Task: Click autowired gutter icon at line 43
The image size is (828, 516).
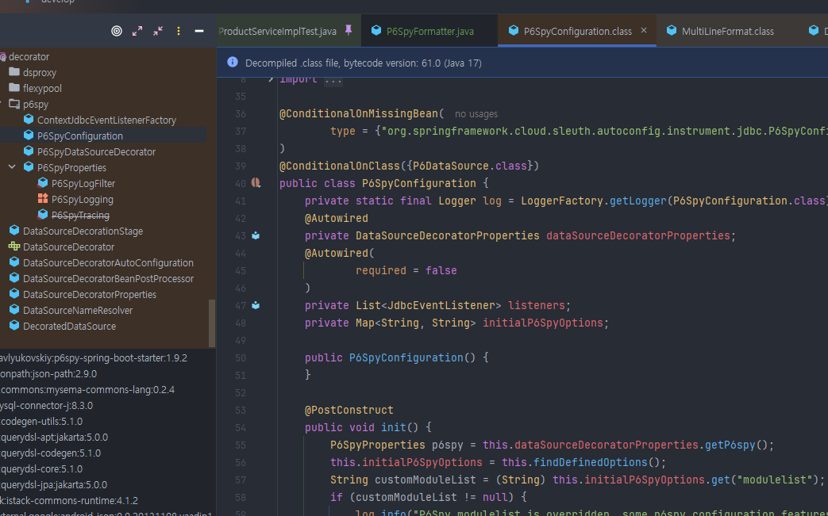Action: (x=256, y=235)
